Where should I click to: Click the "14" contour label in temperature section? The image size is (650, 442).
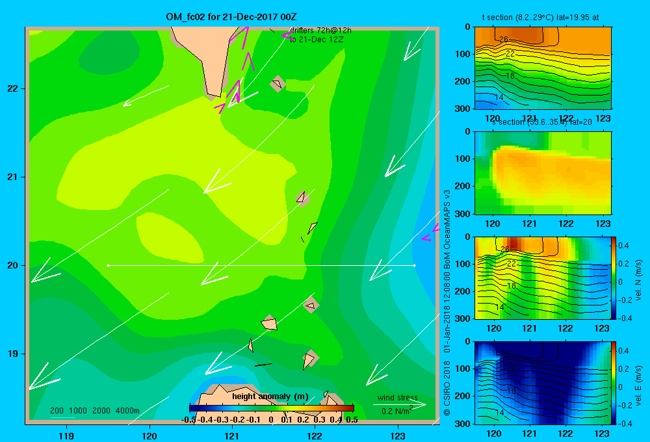click(499, 97)
